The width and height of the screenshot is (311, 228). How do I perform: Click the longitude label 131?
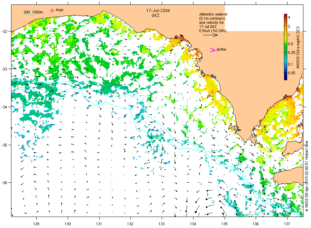pos(99,224)
